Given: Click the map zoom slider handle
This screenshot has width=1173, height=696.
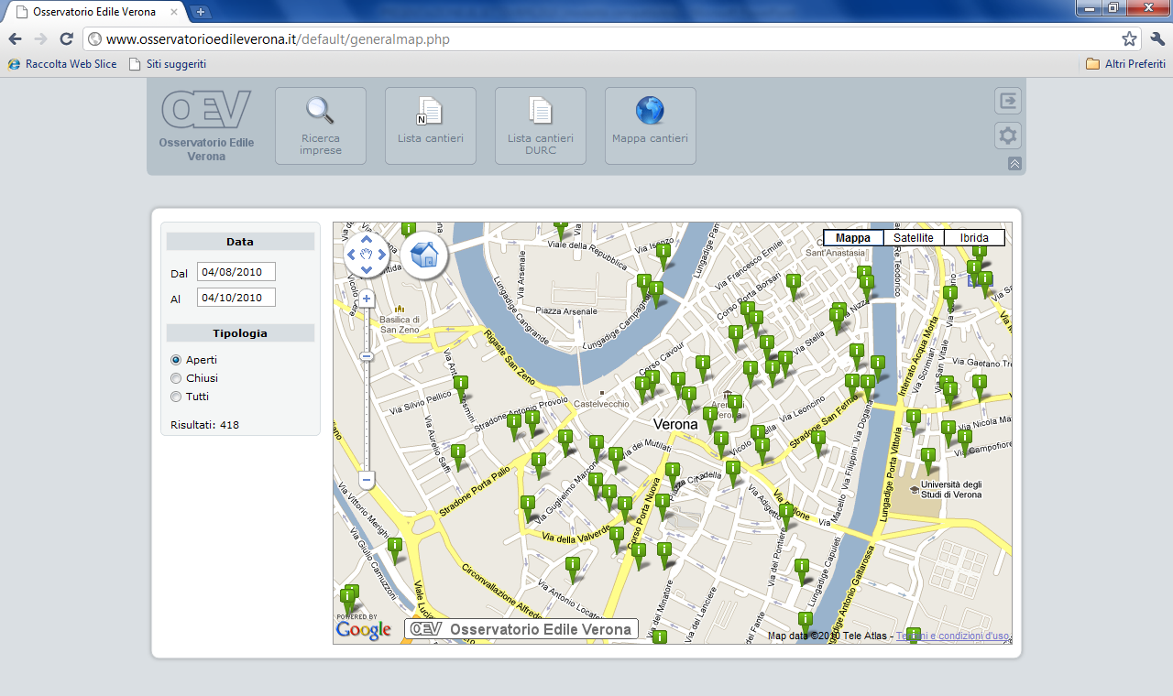Looking at the screenshot, I should (367, 355).
